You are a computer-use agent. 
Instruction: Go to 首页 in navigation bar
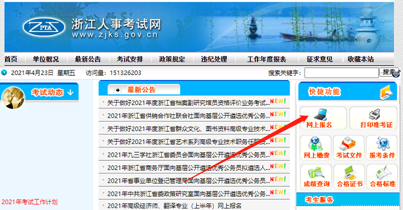(11, 59)
